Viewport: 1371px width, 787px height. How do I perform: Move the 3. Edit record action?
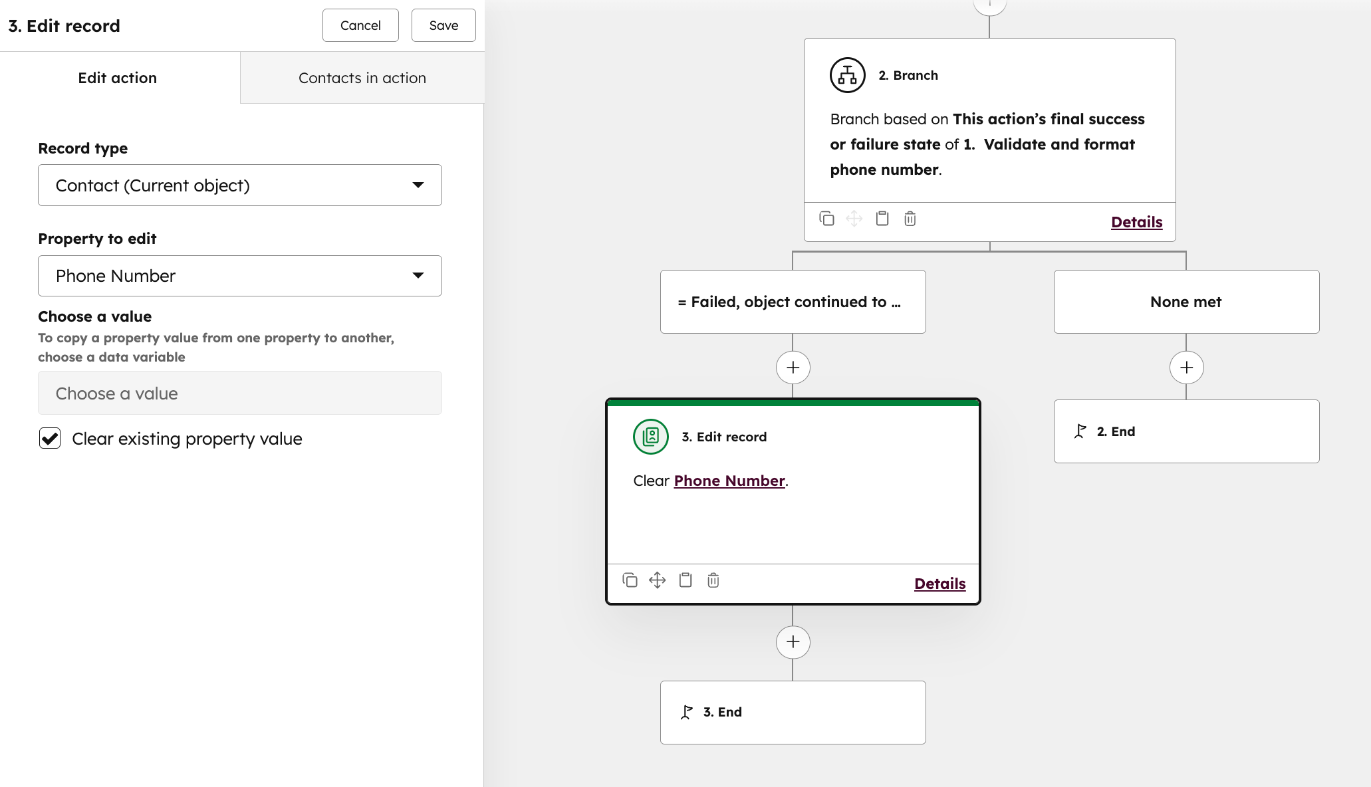click(x=658, y=580)
